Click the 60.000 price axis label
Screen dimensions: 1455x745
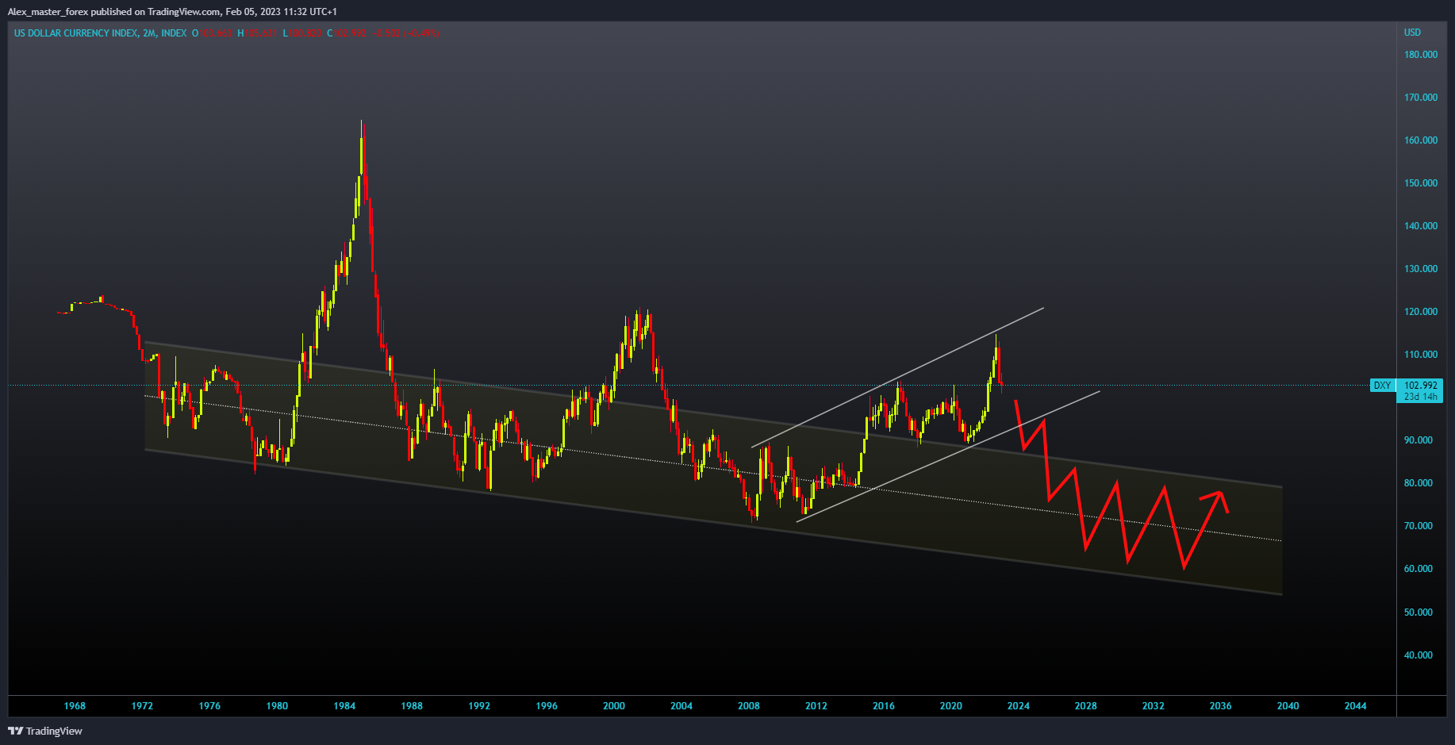pos(1418,569)
